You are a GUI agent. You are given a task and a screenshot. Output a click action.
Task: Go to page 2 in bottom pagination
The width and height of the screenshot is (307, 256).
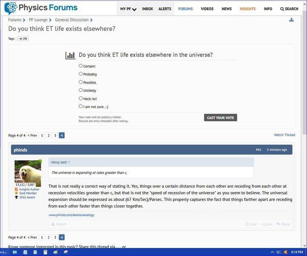click(x=49, y=237)
